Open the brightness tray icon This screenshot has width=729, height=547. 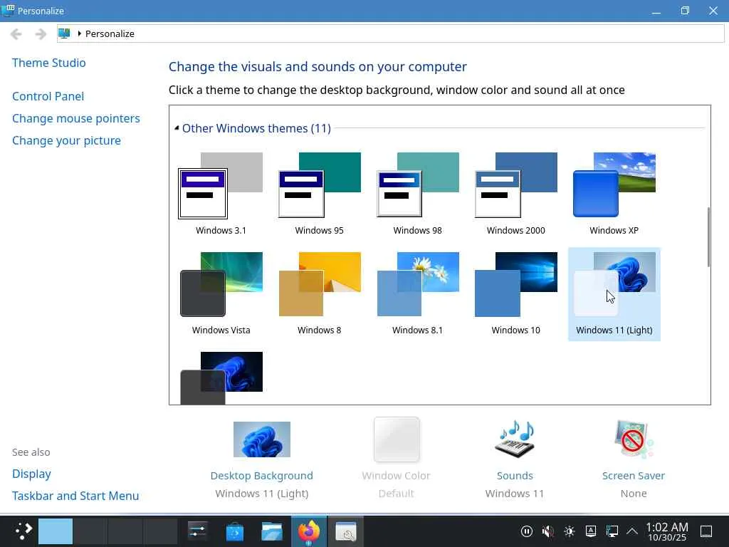(570, 531)
